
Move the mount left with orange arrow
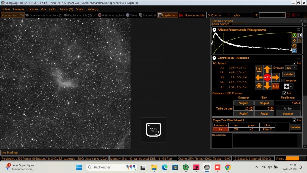point(259,78)
